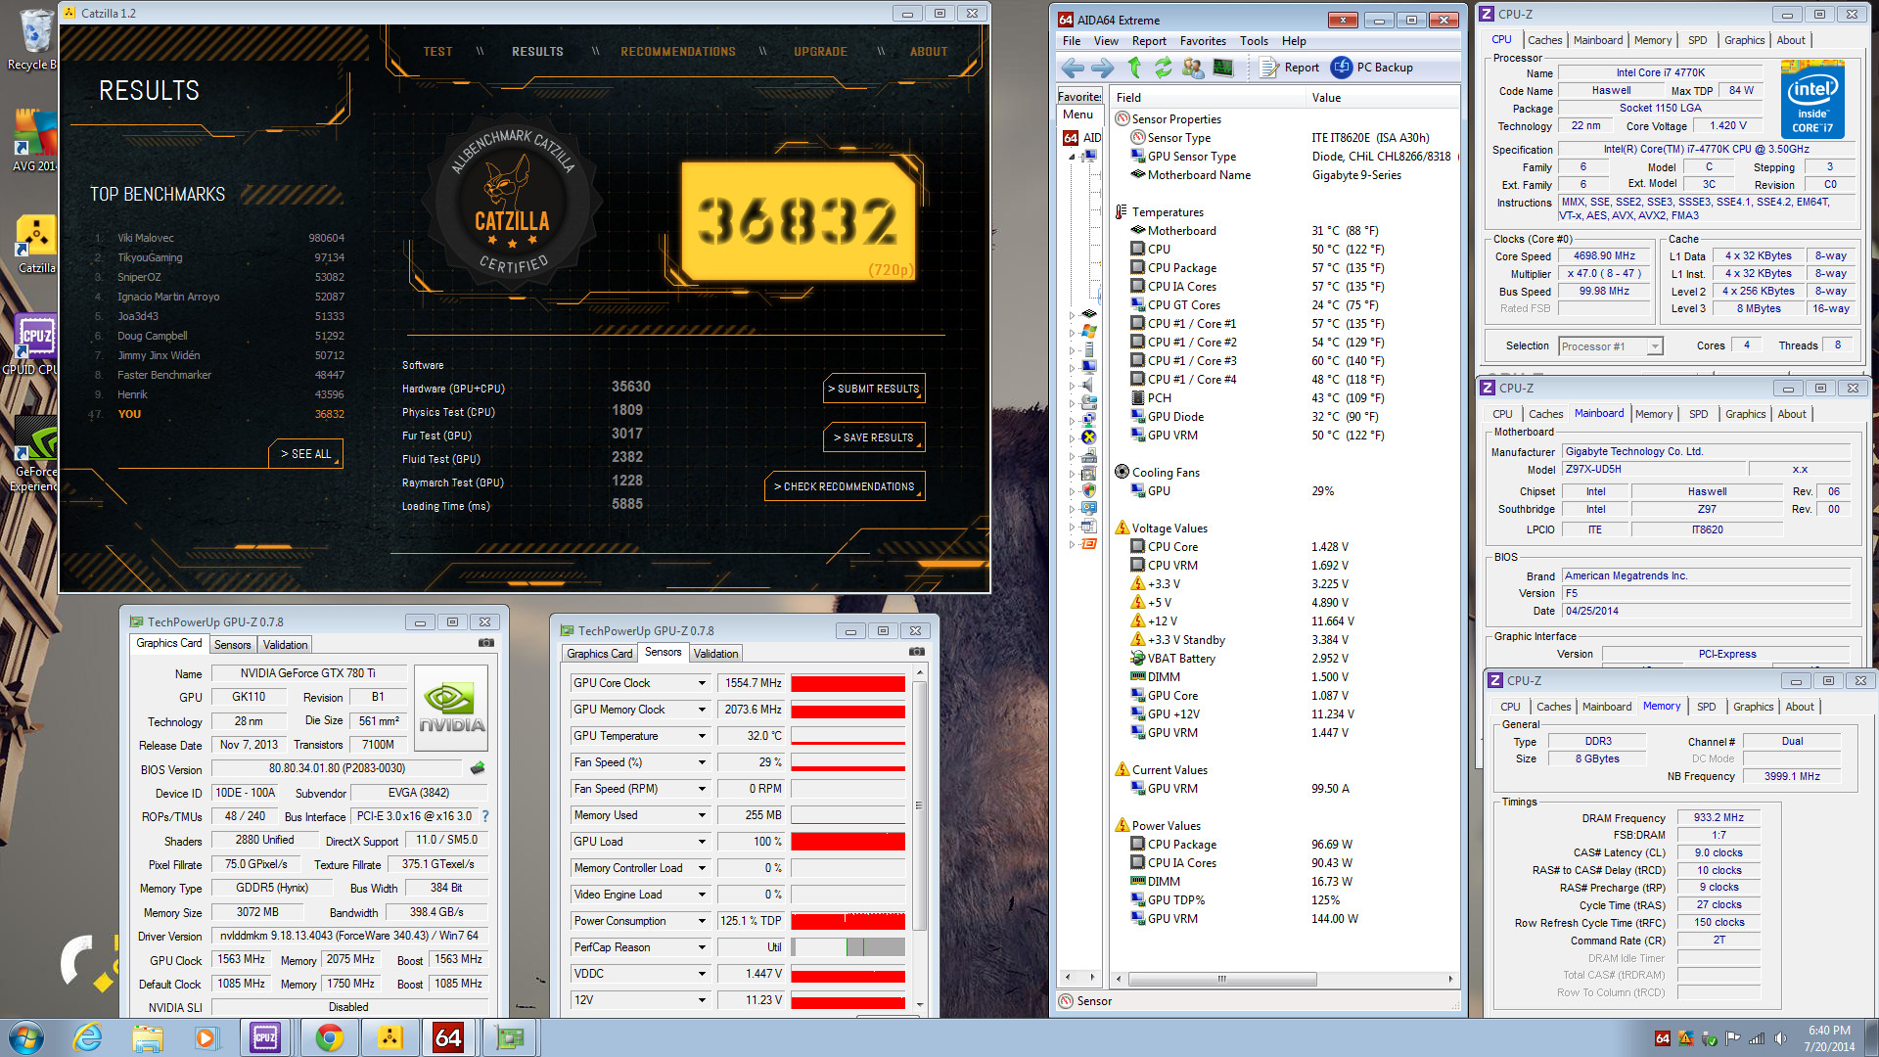This screenshot has height=1057, width=1879.
Task: Click the SUBMIT RESULTS button in Catzilla
Action: coord(873,389)
